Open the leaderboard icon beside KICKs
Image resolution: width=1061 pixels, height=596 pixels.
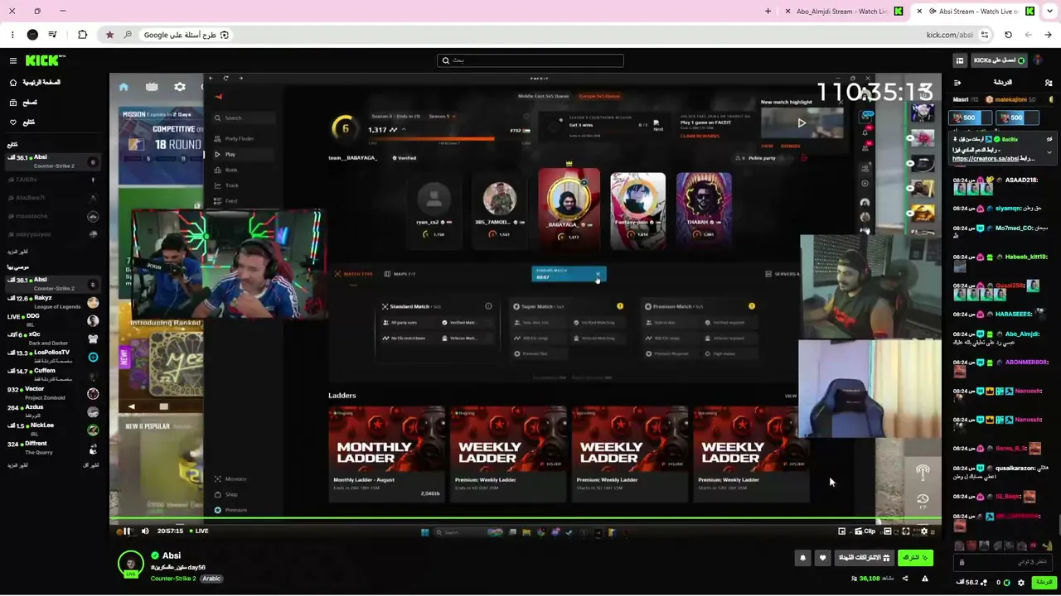tap(960, 60)
